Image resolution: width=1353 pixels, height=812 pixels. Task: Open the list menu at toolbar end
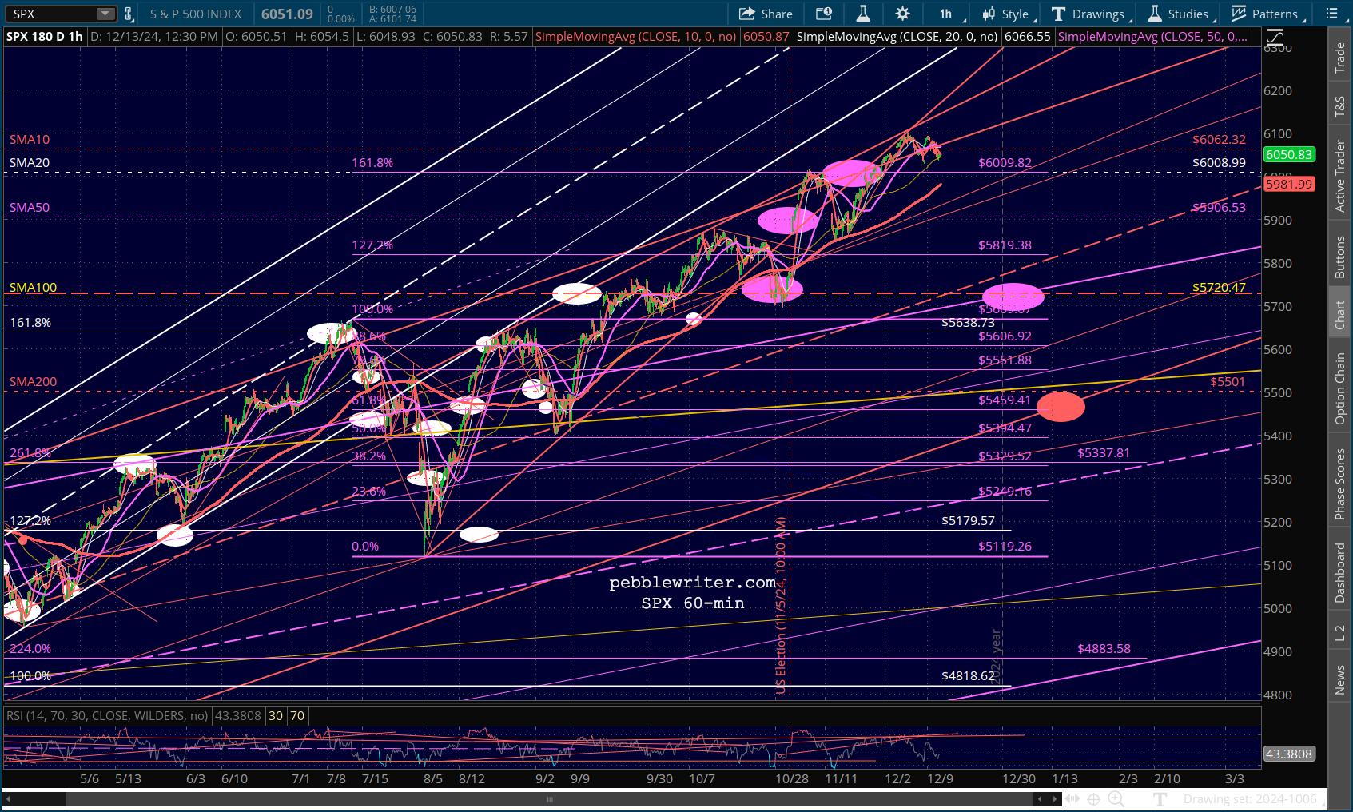click(x=1331, y=14)
